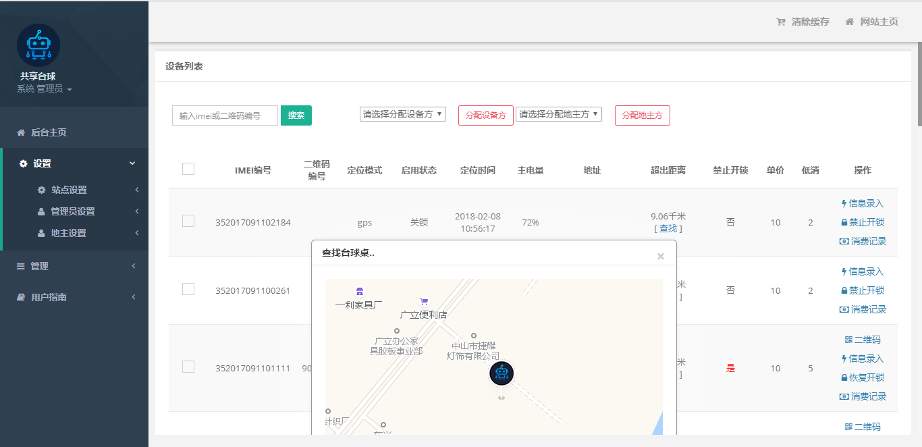Click the gear icon next to 设置
This screenshot has height=447, width=922.
click(24, 163)
